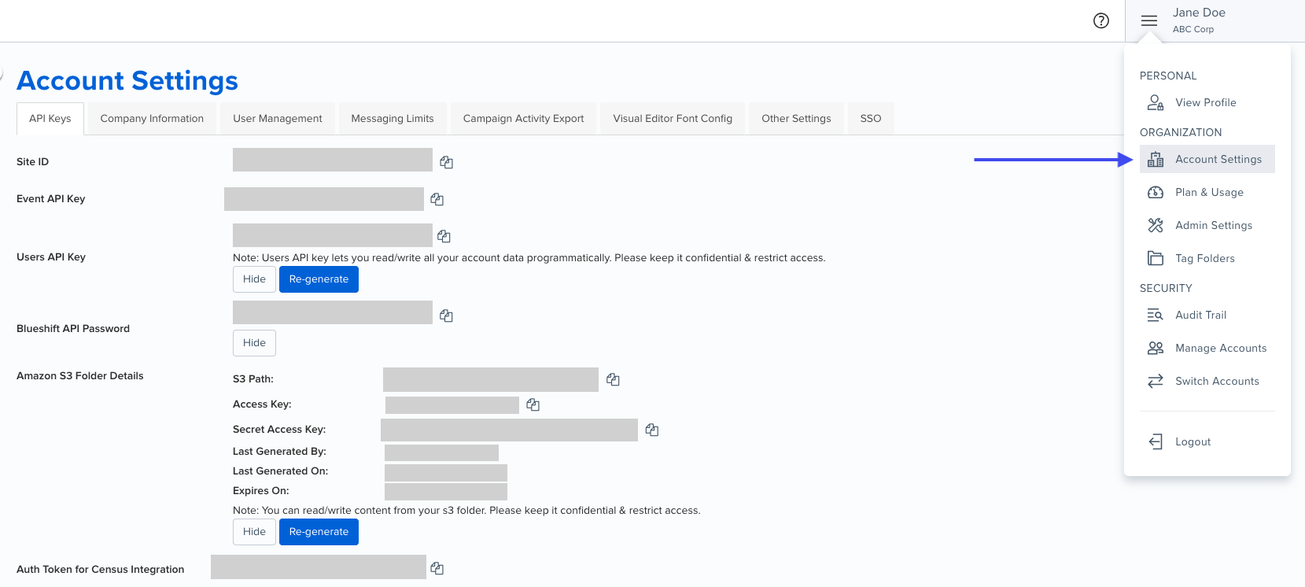The height and width of the screenshot is (587, 1305).
Task: Click the Site ID value field
Action: pyautogui.click(x=333, y=160)
